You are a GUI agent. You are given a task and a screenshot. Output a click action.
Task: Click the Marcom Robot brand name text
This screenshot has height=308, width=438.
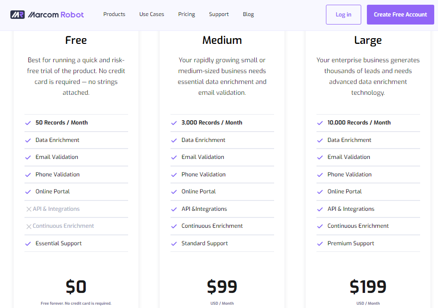[56, 15]
